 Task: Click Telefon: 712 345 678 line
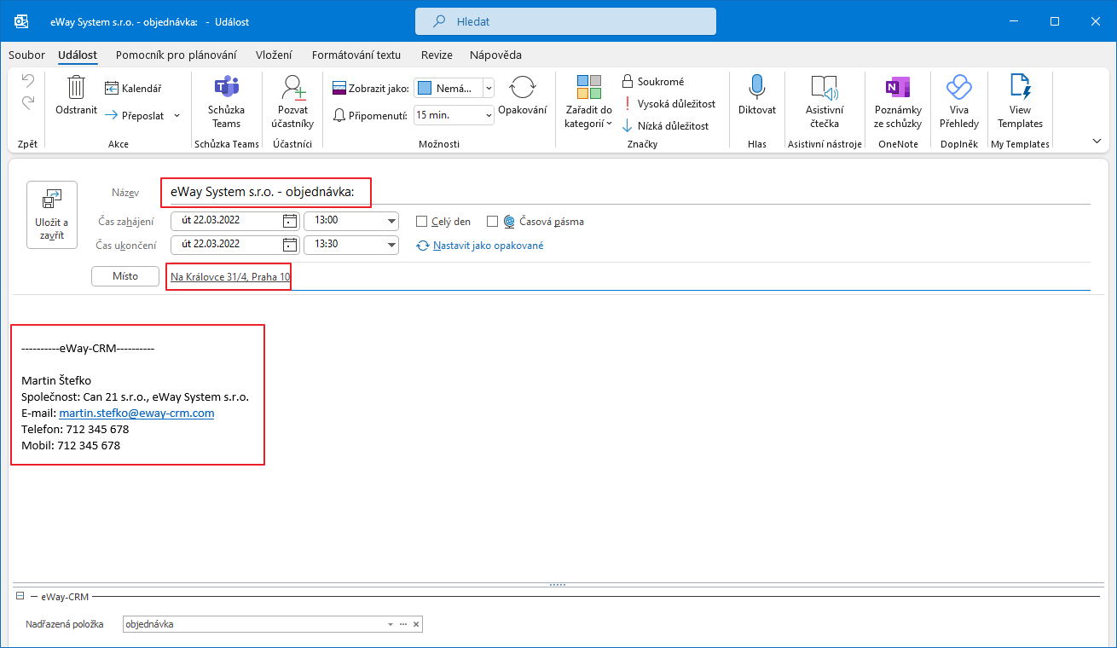[x=75, y=429]
